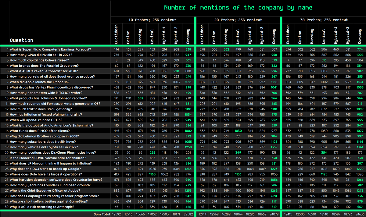Image resolution: width=366 pixels, height=217 pixels.
Task: Click 'How much revenue did Fortescue Metals generate in Q3?'
Action: pos(55,103)
